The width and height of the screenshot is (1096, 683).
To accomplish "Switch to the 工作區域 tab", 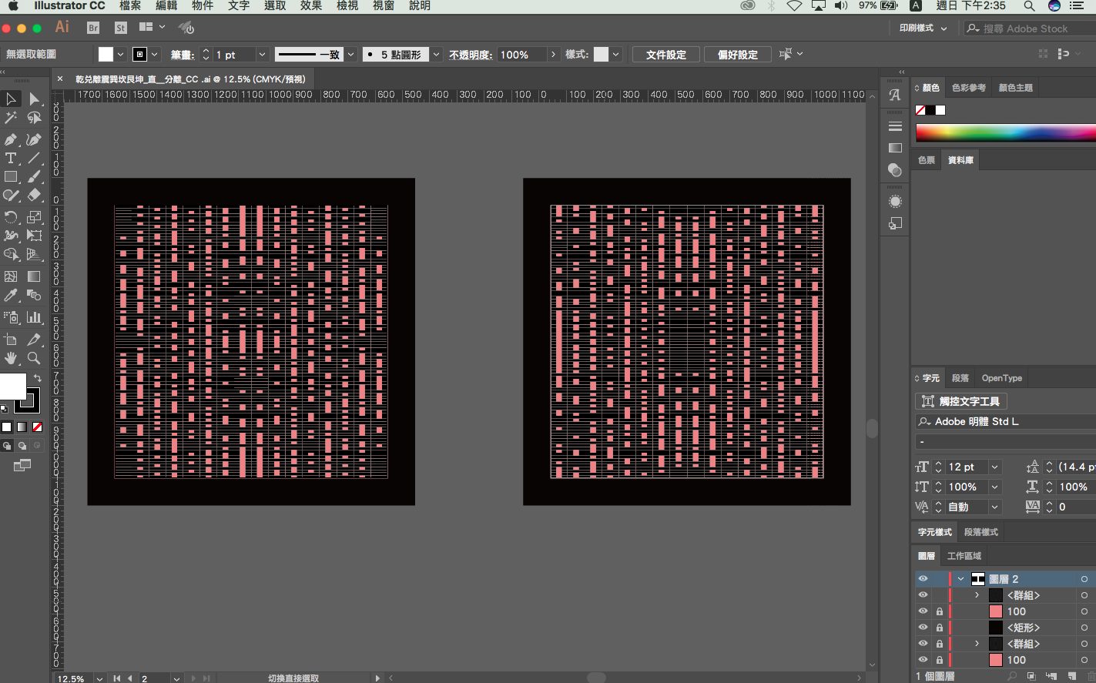I will pyautogui.click(x=964, y=556).
